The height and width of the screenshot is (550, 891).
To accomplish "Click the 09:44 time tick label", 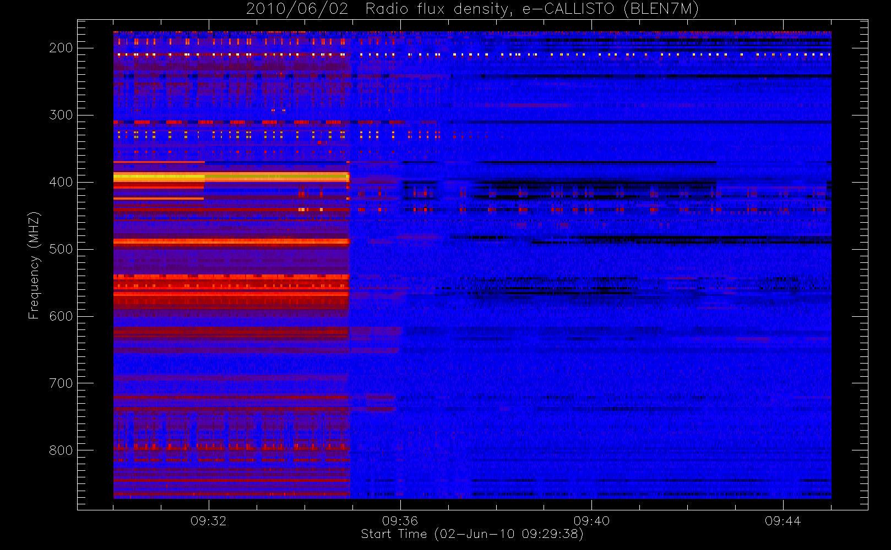I will pos(783,521).
